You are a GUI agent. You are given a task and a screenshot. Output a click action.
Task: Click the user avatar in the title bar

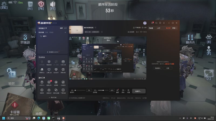coord(145,23)
